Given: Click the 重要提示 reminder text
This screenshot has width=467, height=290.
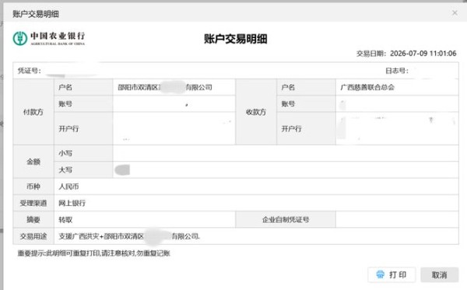Looking at the screenshot, I should [94, 253].
